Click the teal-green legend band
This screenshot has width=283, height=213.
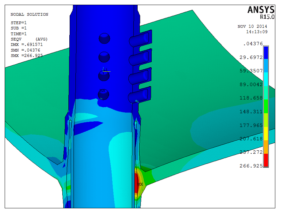tap(266, 93)
